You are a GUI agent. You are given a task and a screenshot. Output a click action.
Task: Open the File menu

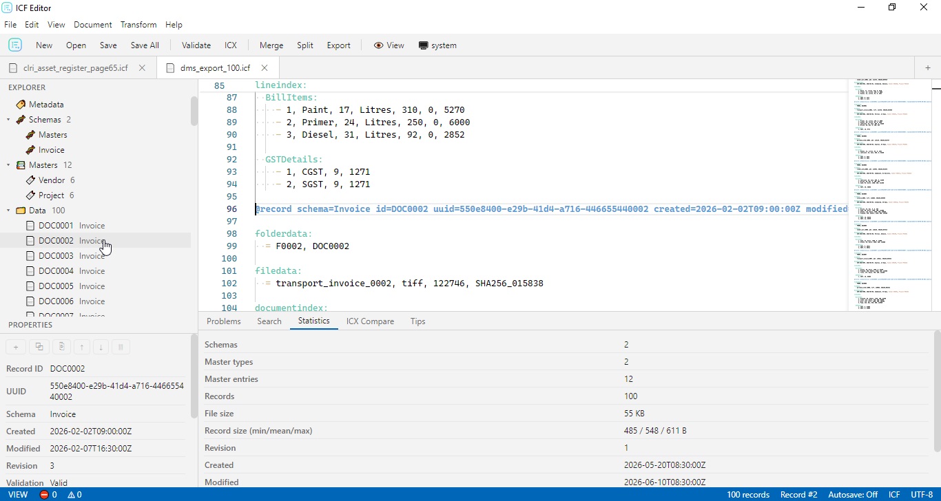pos(10,25)
